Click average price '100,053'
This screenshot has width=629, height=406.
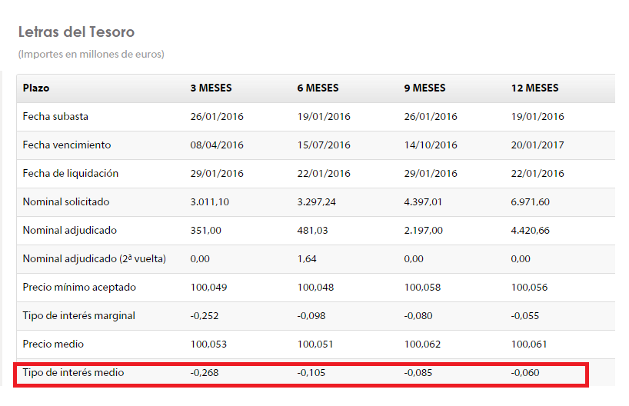[x=208, y=344]
